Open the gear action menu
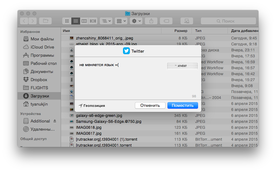The width and height of the screenshot is (276, 172). [x=136, y=21]
